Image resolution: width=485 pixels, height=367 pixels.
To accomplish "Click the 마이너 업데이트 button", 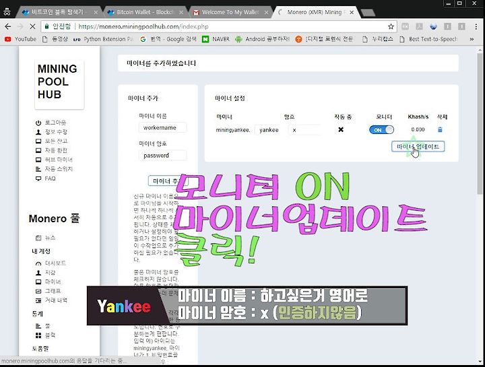I will pyautogui.click(x=418, y=147).
